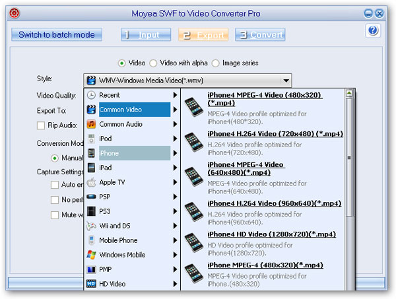The image size is (396, 299).
Task: Click the Common Video clapperboard icon
Action: pyautogui.click(x=91, y=110)
